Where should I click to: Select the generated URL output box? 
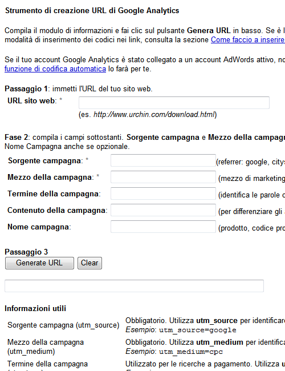[134, 286]
